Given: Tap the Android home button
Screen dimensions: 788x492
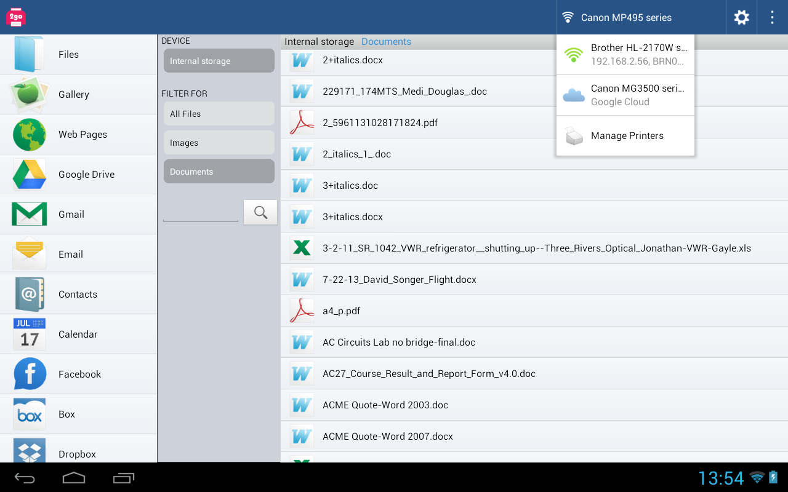Looking at the screenshot, I should coord(74,478).
